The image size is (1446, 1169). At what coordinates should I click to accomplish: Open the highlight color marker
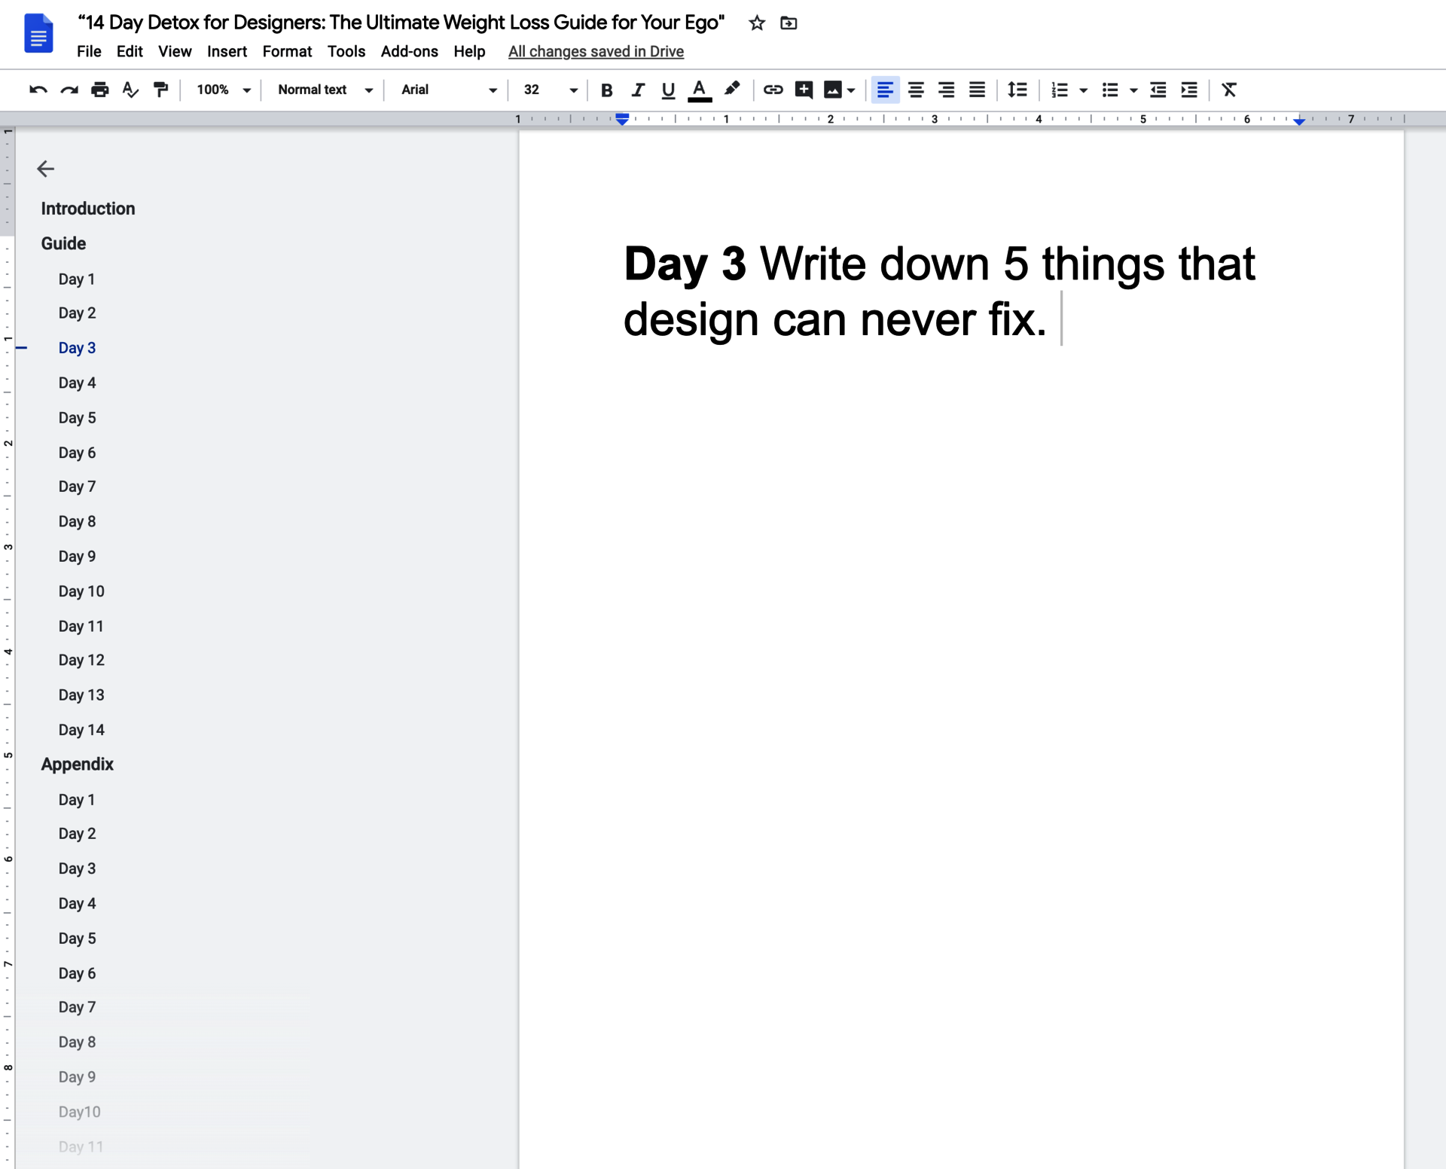click(732, 90)
